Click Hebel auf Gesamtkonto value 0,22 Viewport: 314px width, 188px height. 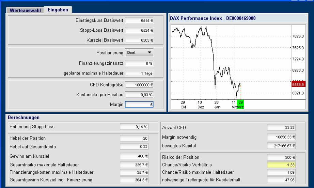point(134,146)
